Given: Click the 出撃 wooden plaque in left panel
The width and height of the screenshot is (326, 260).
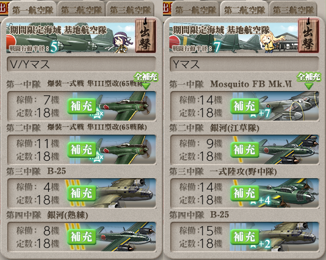Looking at the screenshot, I should 145,36.
